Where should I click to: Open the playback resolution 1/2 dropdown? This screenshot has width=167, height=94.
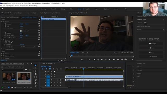pyautogui.click(x=116, y=52)
